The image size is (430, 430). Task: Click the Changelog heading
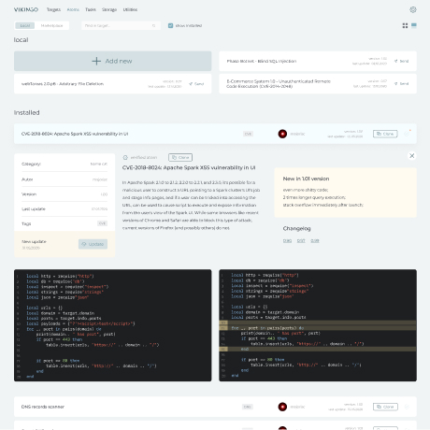[296, 228]
